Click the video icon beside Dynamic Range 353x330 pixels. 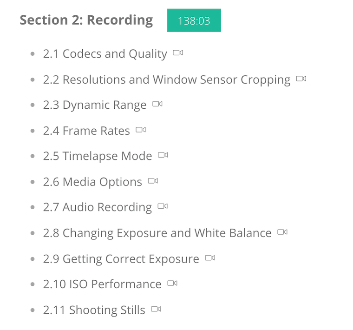point(157,104)
